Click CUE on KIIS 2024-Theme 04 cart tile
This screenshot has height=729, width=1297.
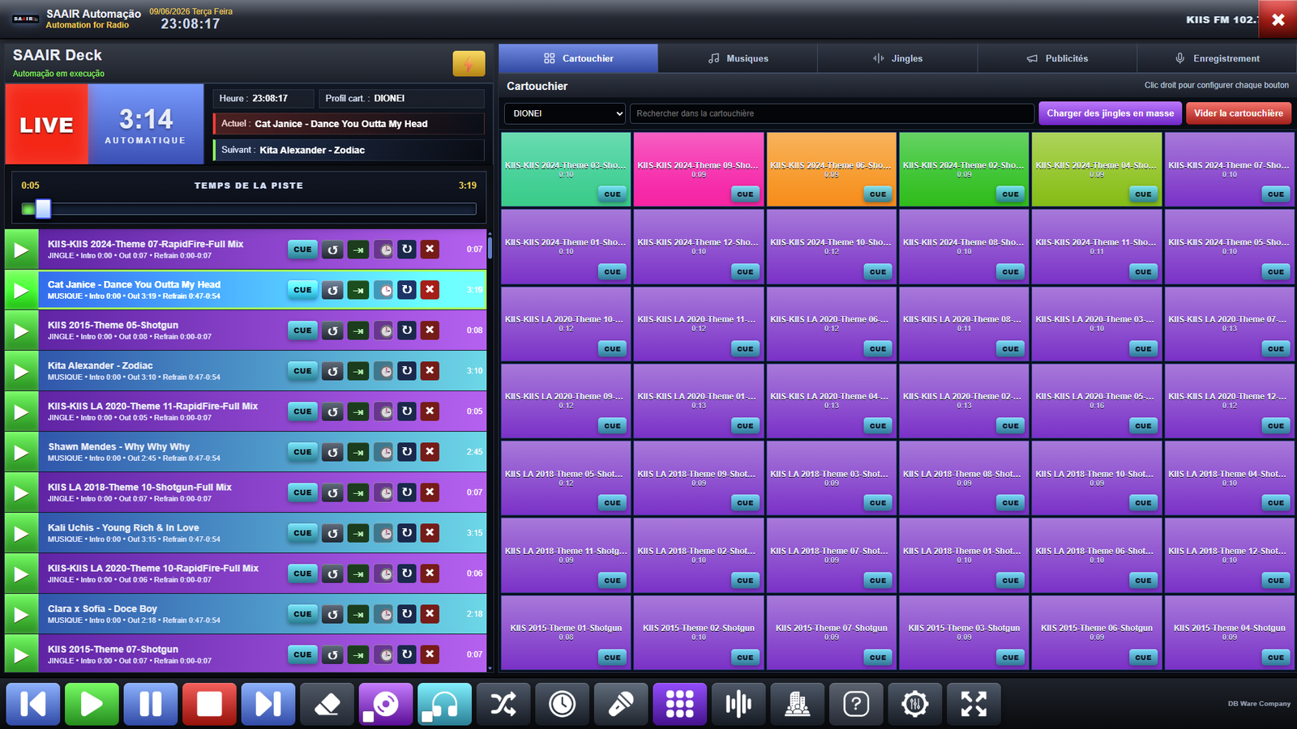point(1143,194)
